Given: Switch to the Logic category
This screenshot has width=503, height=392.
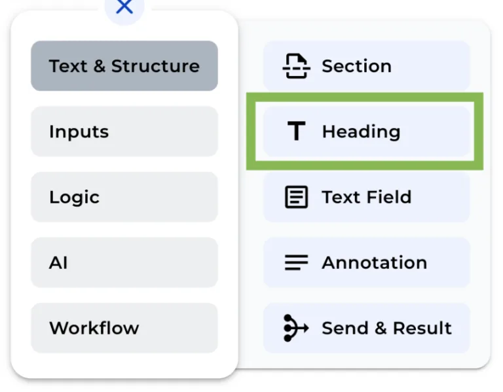Looking at the screenshot, I should pyautogui.click(x=124, y=197).
